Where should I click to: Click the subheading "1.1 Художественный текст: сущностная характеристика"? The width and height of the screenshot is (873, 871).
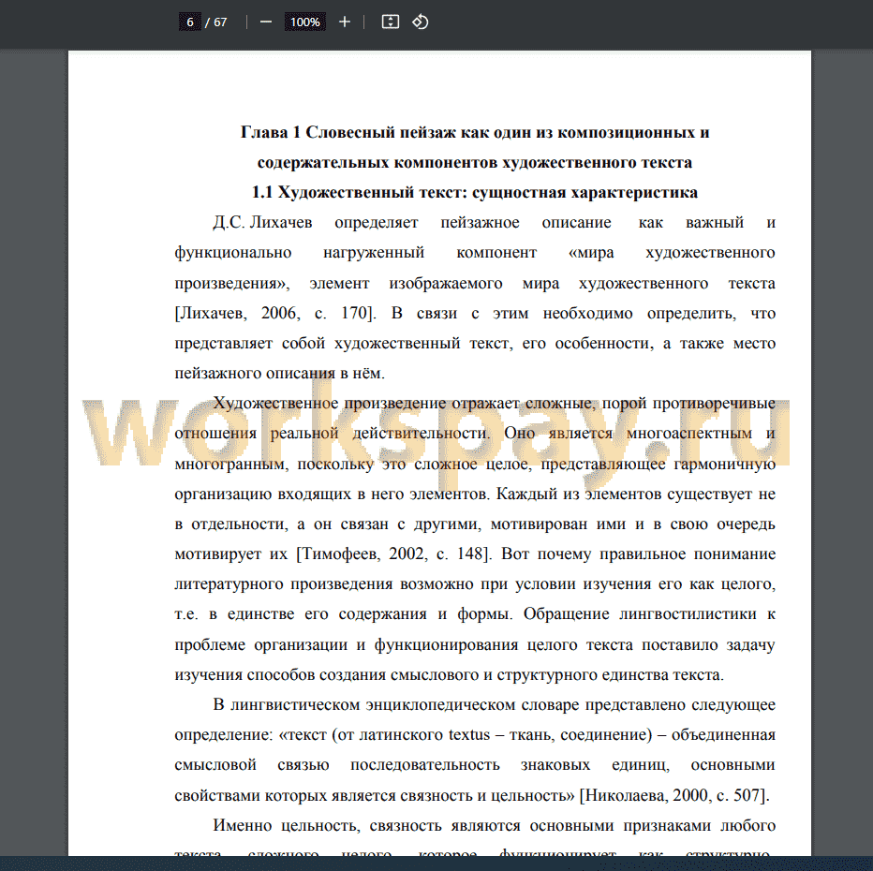[475, 193]
